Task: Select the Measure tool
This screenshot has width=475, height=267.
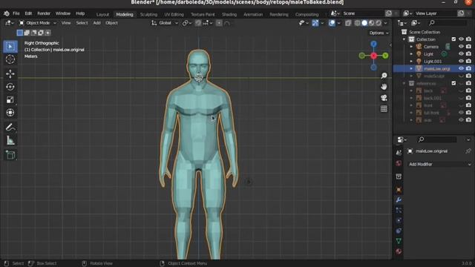Action: coord(10,140)
